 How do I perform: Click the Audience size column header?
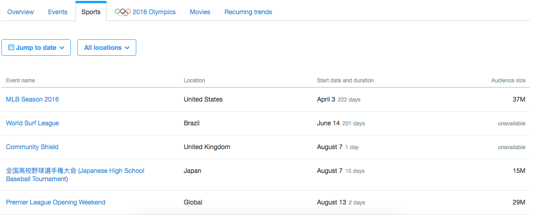508,81
